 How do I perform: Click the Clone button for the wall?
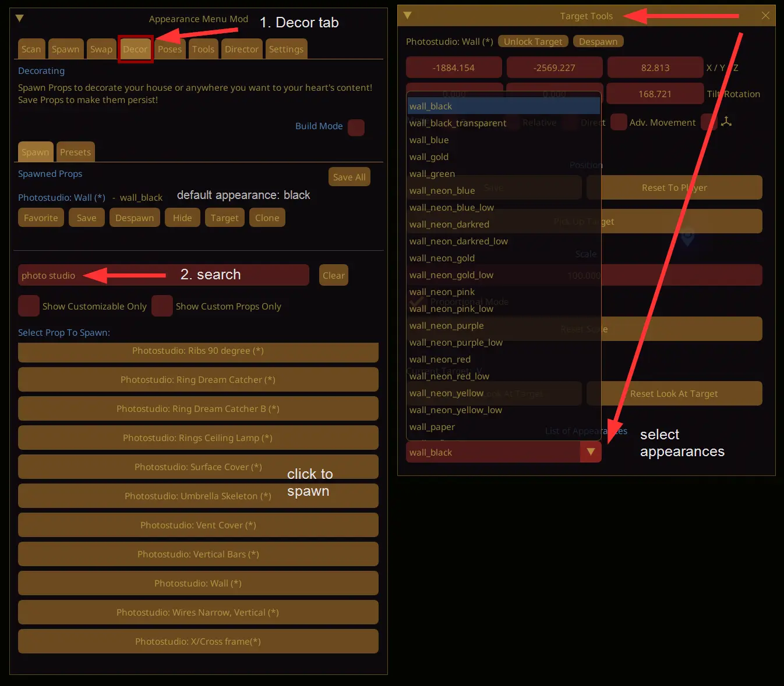coord(267,218)
